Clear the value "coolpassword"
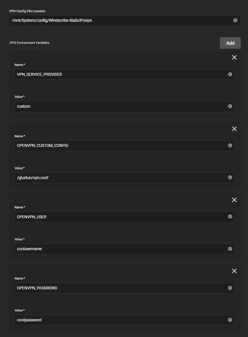The image size is (248, 337). [x=230, y=320]
